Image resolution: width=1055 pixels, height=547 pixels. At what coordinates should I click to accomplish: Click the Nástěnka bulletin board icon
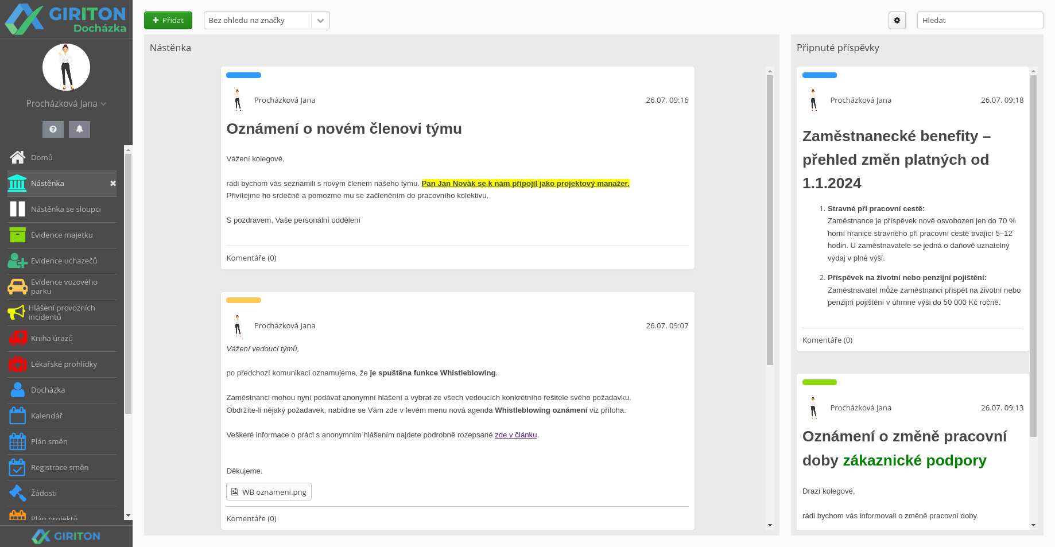click(17, 183)
